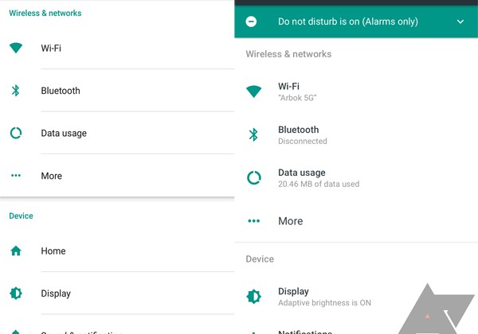478x334 pixels.
Task: Tap Data usage ring icon beside 20.46 MB
Action: pyautogui.click(x=253, y=177)
